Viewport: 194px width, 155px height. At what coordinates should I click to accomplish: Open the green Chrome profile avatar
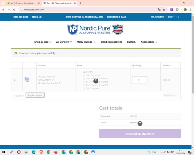pyautogui.click(x=185, y=10)
